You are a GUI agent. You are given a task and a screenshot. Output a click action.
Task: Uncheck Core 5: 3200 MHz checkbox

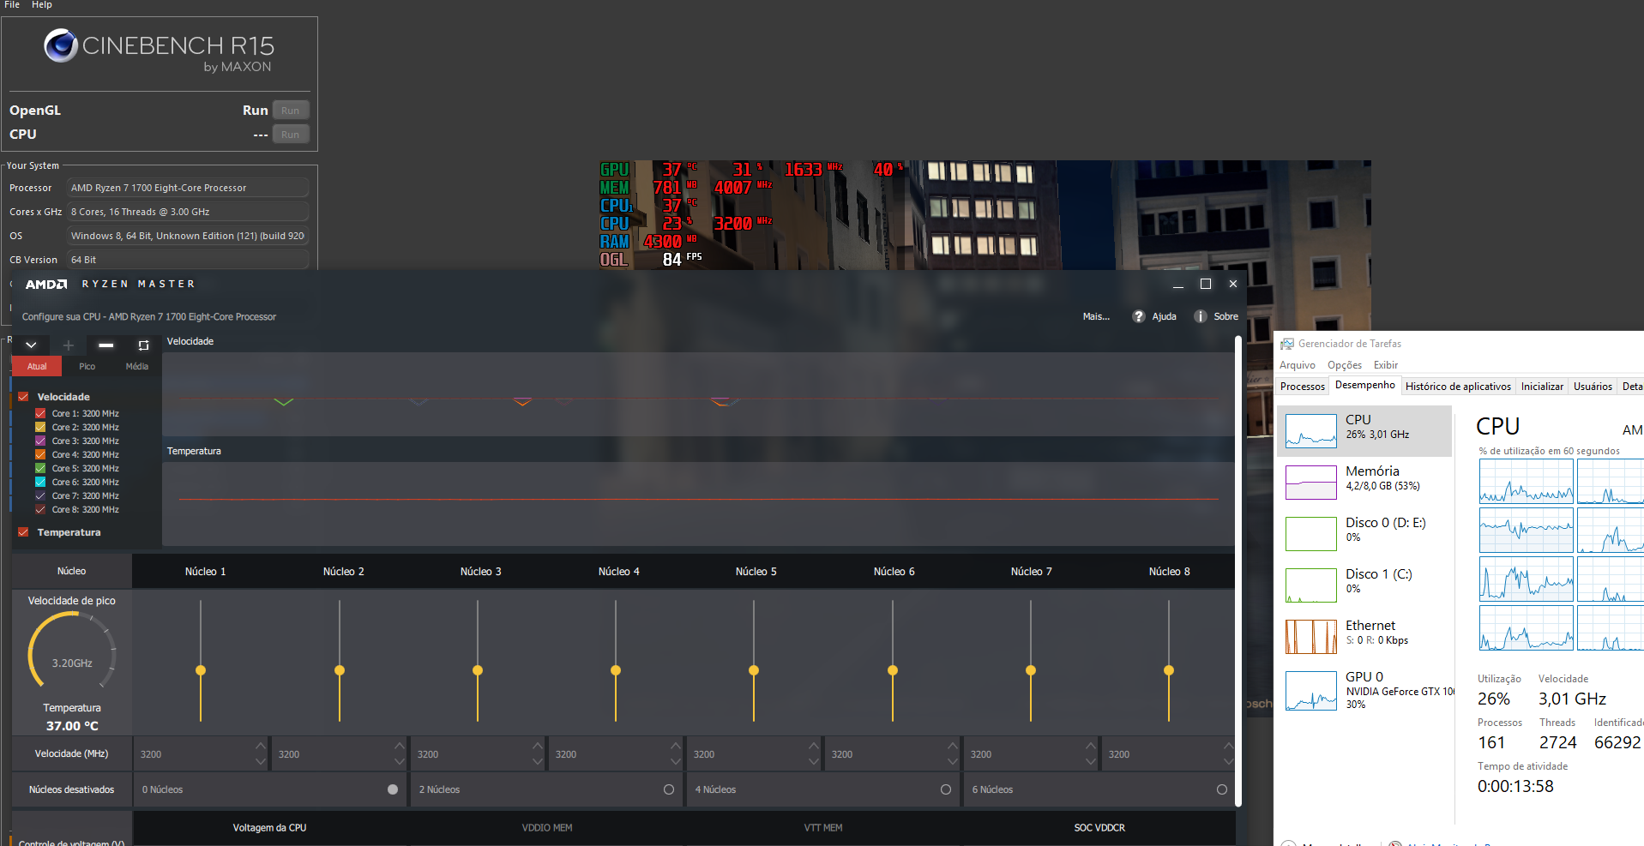tap(40, 468)
